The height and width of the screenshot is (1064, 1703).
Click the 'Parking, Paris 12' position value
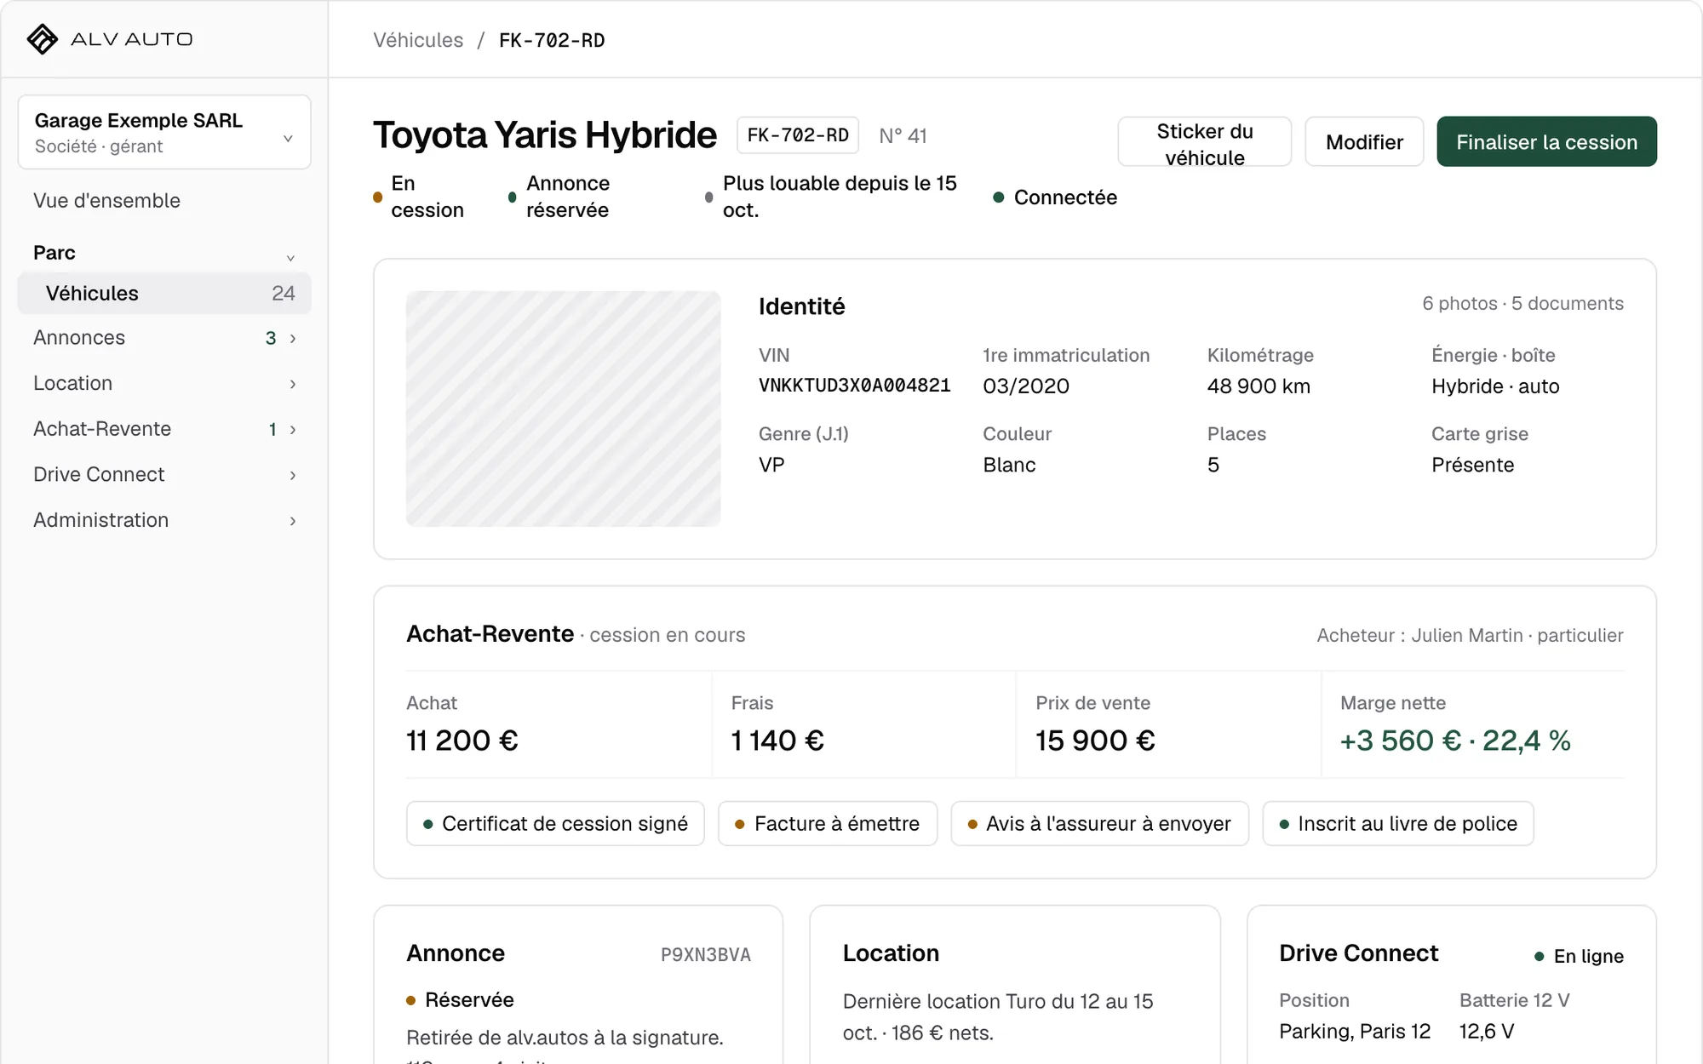1355,1032
